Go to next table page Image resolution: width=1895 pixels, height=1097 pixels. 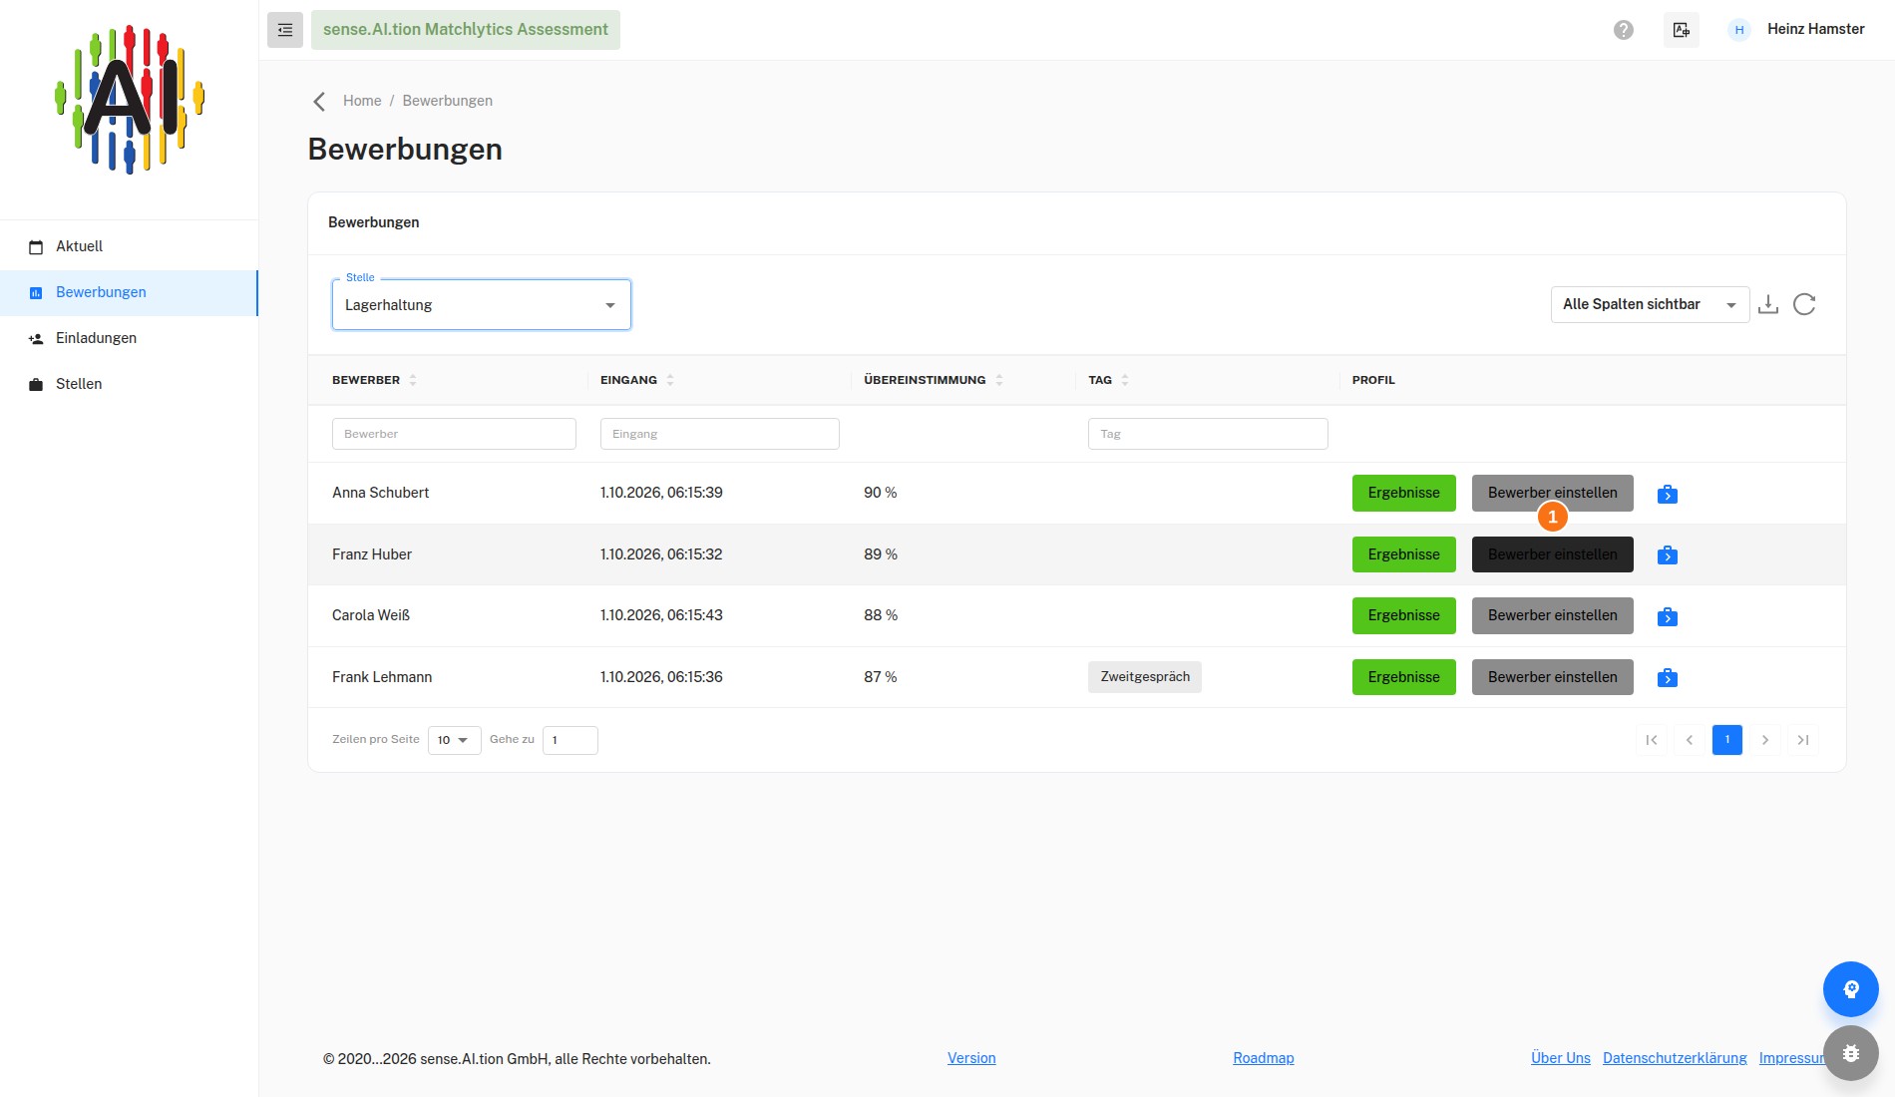click(1765, 740)
